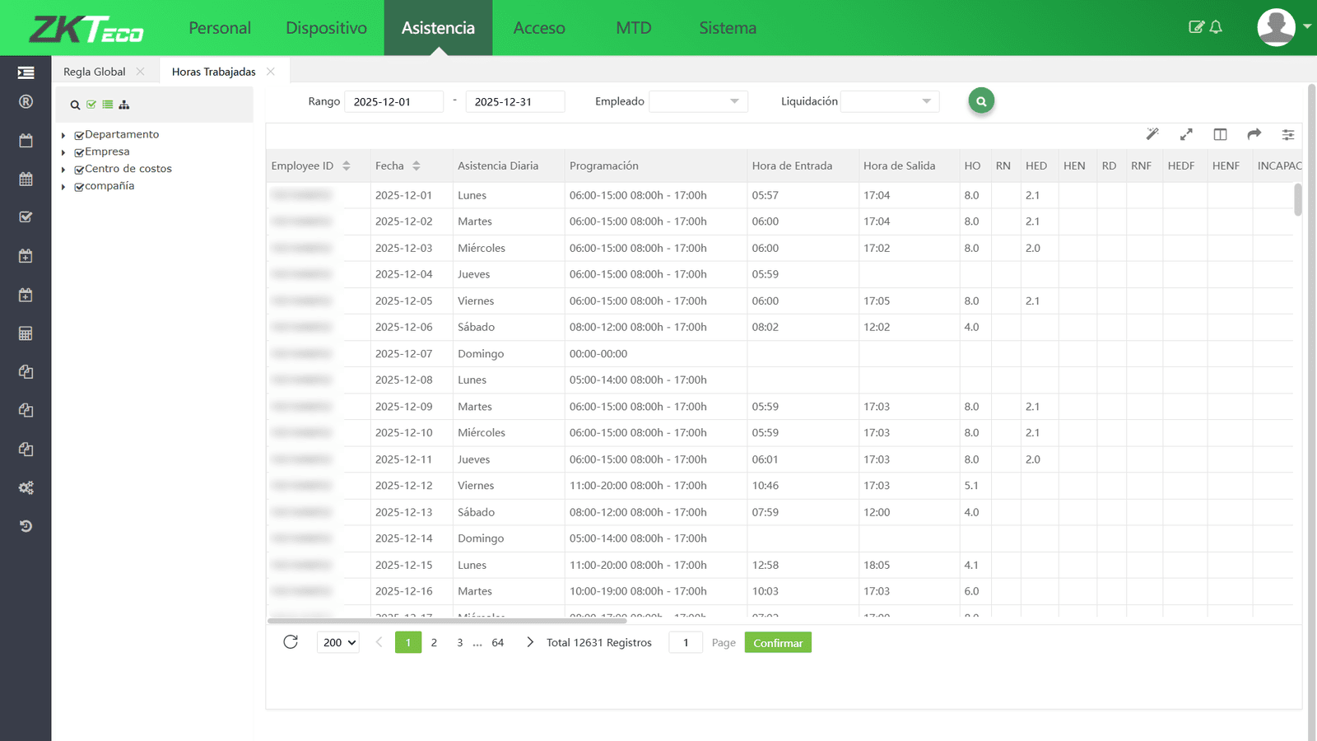
Task: Click the refresh icon beside page size
Action: 291,642
